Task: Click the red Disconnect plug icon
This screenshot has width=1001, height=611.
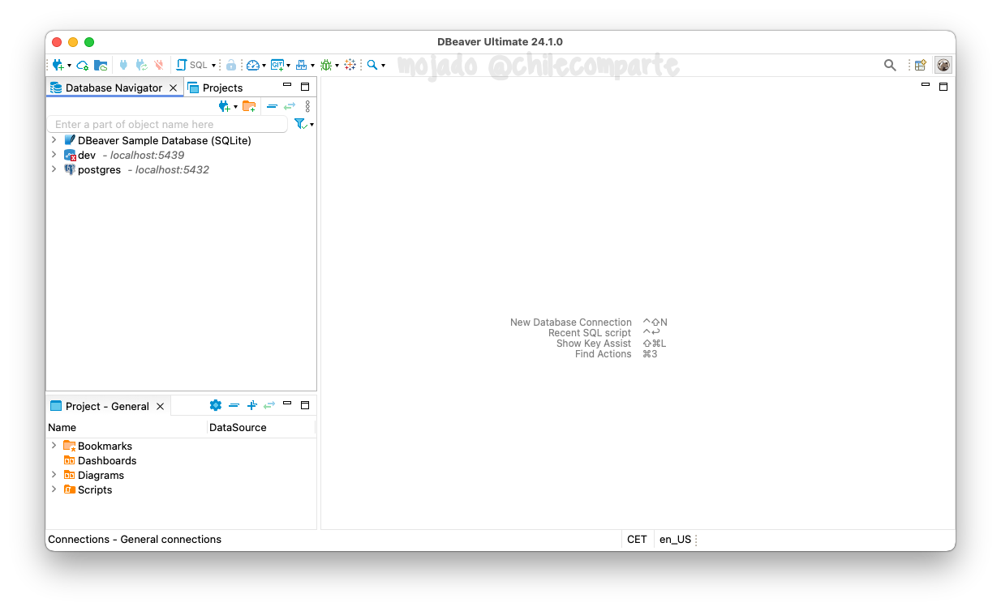Action: click(159, 65)
